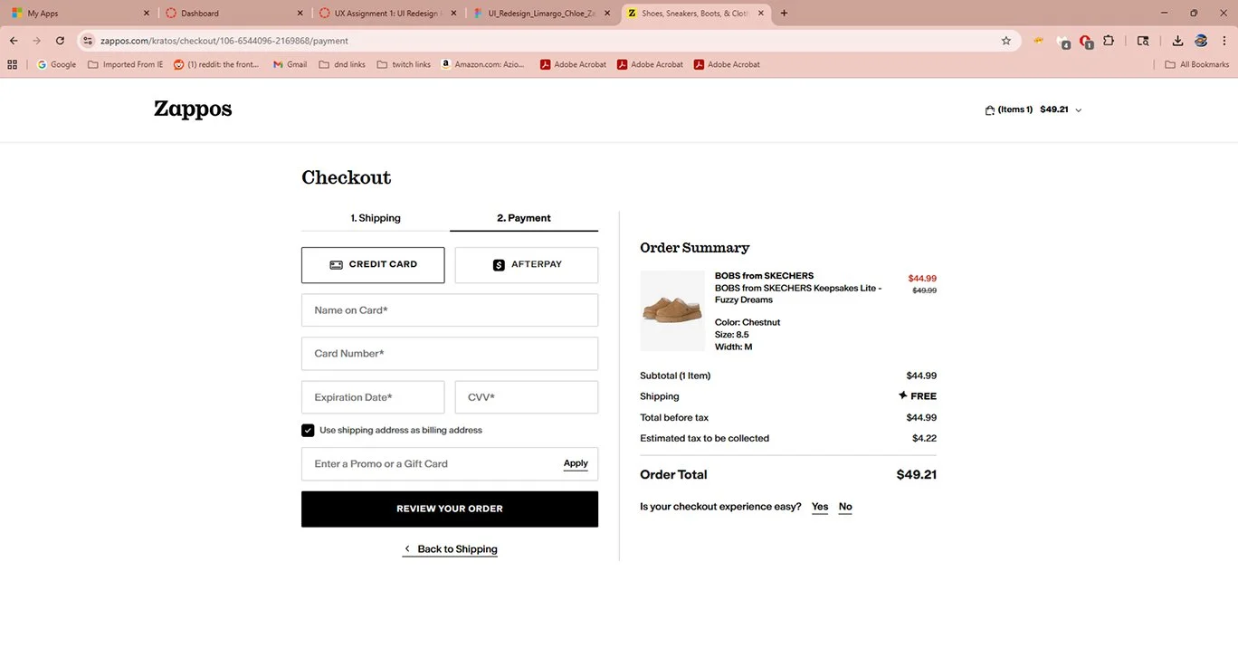This screenshot has width=1238, height=666.
Task: Click the sale price $44.99 in red
Action: click(922, 279)
